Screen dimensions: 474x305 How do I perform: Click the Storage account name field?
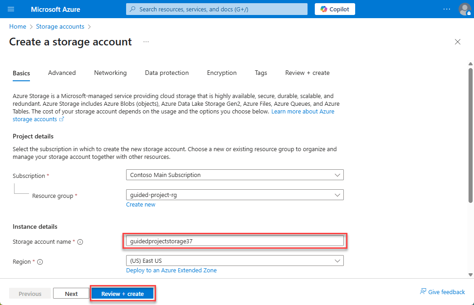pyautogui.click(x=235, y=241)
